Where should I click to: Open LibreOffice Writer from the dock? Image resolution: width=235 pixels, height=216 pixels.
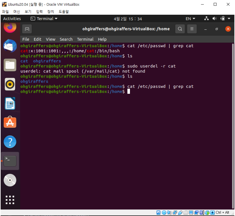click(x=10, y=103)
